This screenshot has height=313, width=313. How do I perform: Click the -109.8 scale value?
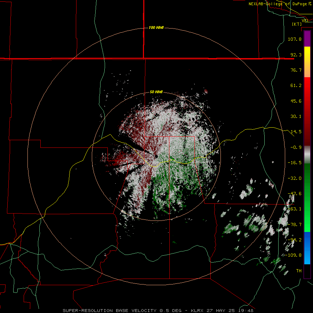293,255
